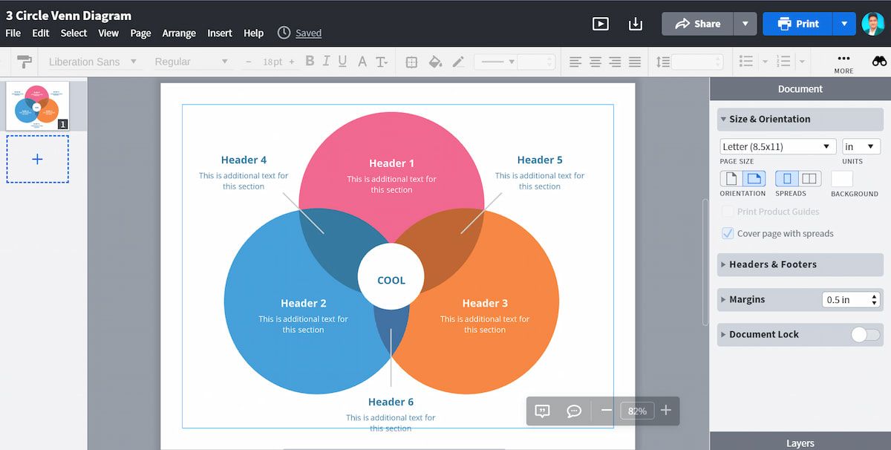Add a new page with the plus thumbnail
891x450 pixels.
point(37,159)
